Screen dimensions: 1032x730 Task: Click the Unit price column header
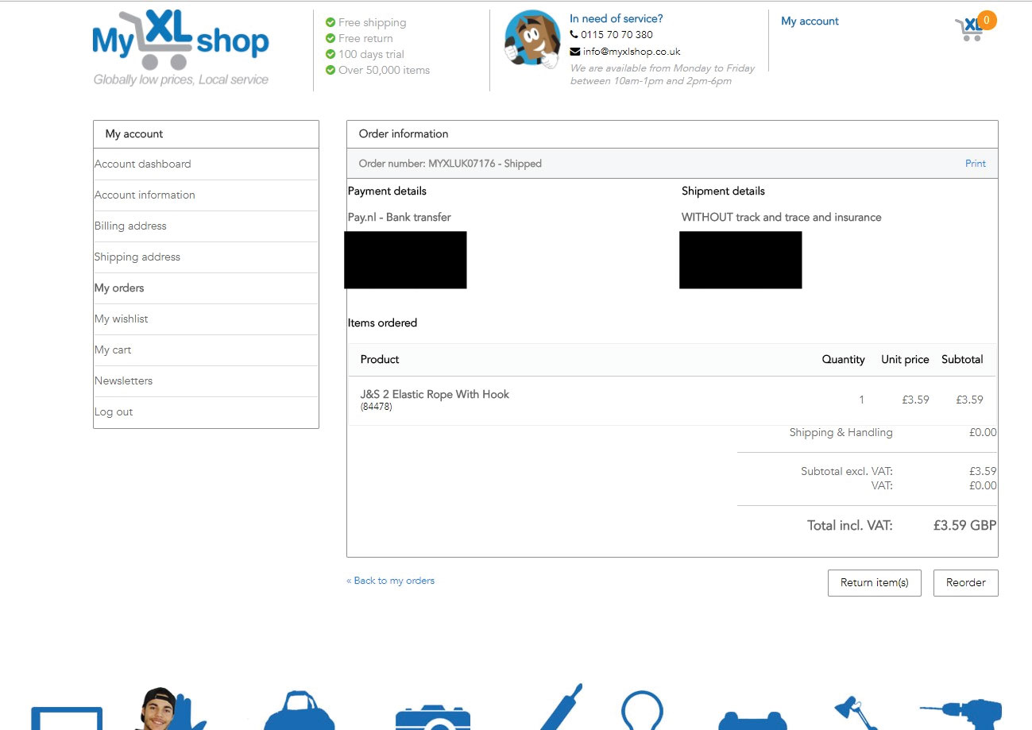tap(905, 359)
